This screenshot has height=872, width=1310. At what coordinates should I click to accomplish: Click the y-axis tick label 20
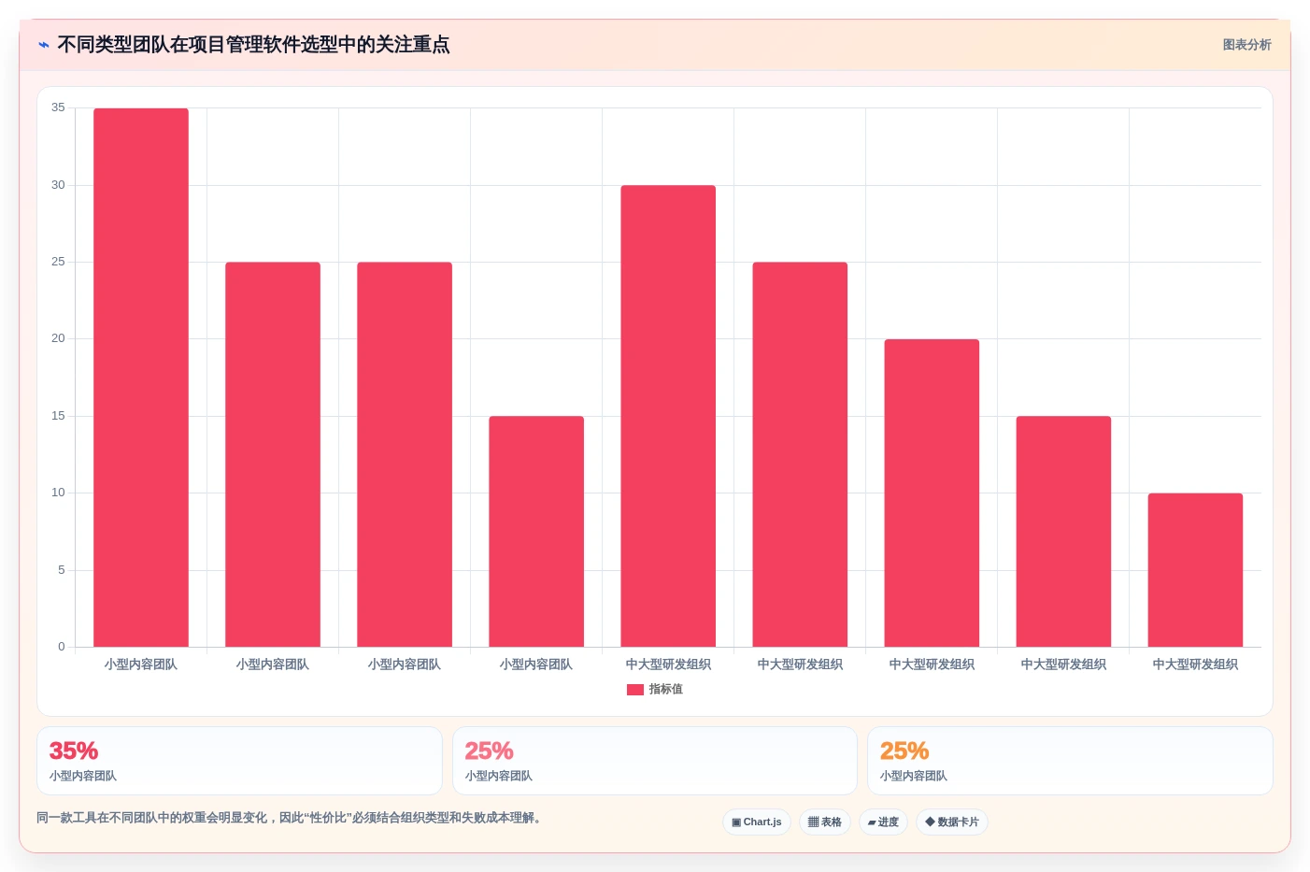58,338
